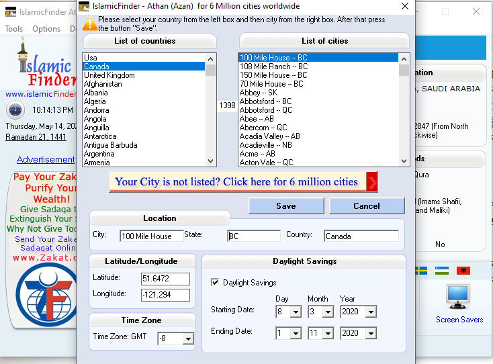Open the Screen Savers link

click(459, 320)
